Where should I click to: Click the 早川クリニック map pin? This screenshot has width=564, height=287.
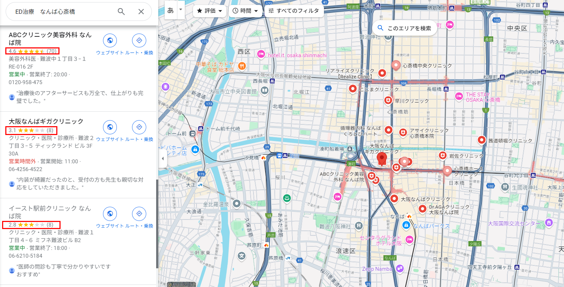pos(388,101)
